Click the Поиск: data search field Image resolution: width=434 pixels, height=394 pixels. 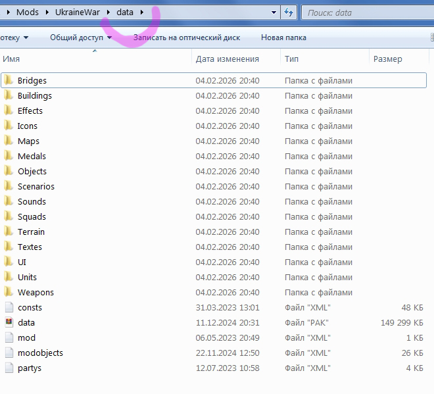365,12
